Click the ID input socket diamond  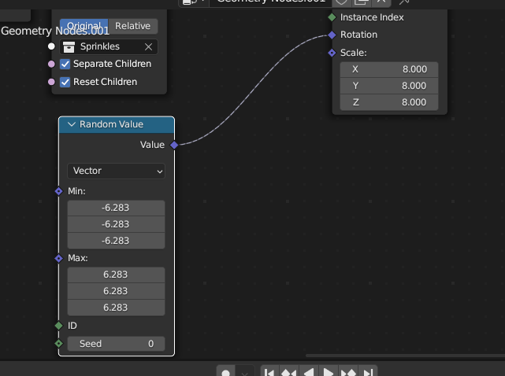point(58,326)
